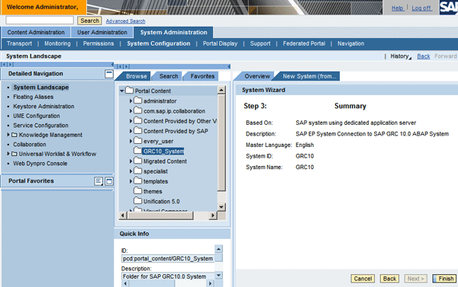Open the Monitoring submenu
This screenshot has height=287, width=458.
tap(57, 43)
